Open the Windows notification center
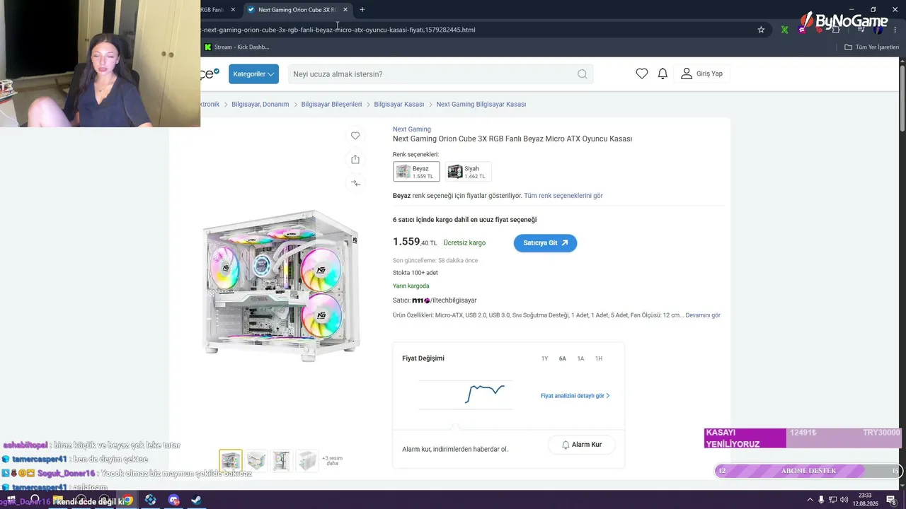The height and width of the screenshot is (509, 906). tap(891, 500)
